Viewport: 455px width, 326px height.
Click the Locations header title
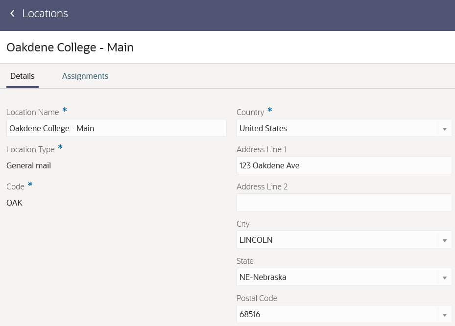pos(45,14)
